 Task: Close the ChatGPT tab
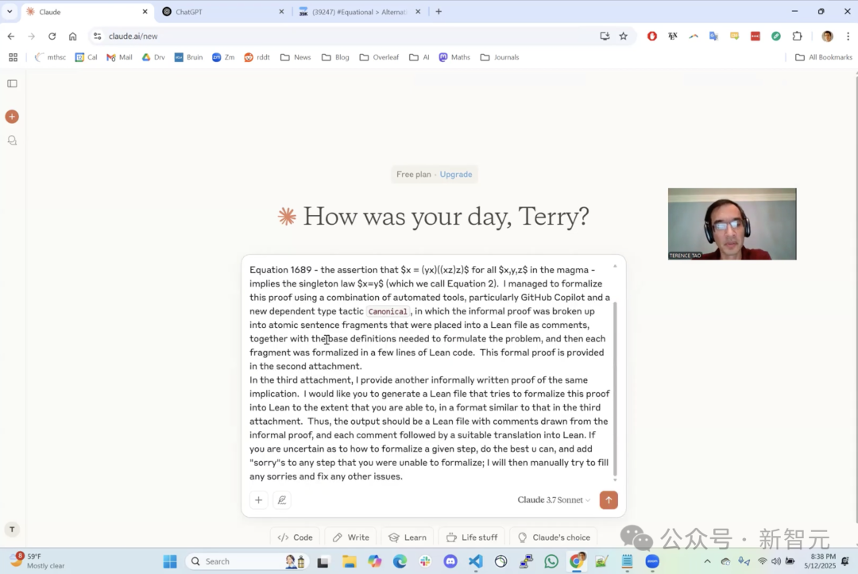[281, 11]
